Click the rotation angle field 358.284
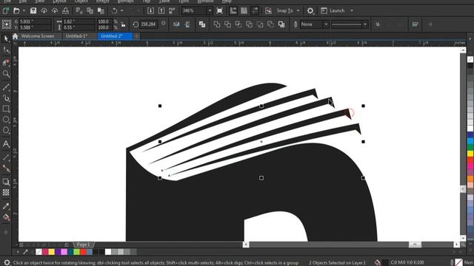Image resolution: width=474 pixels, height=266 pixels. (x=148, y=24)
